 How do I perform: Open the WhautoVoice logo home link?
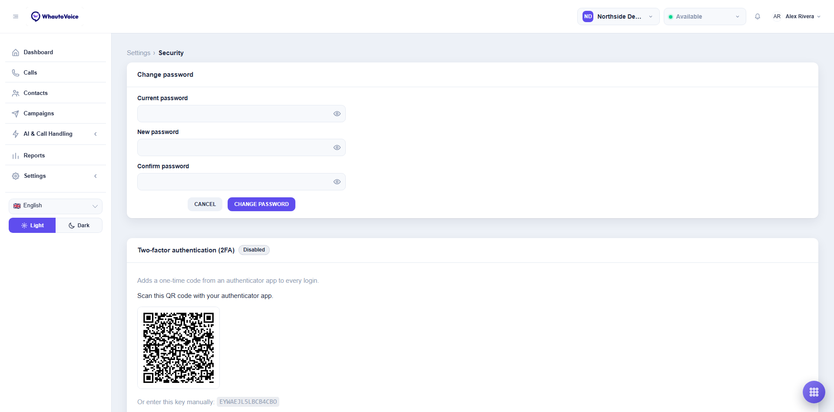[55, 16]
